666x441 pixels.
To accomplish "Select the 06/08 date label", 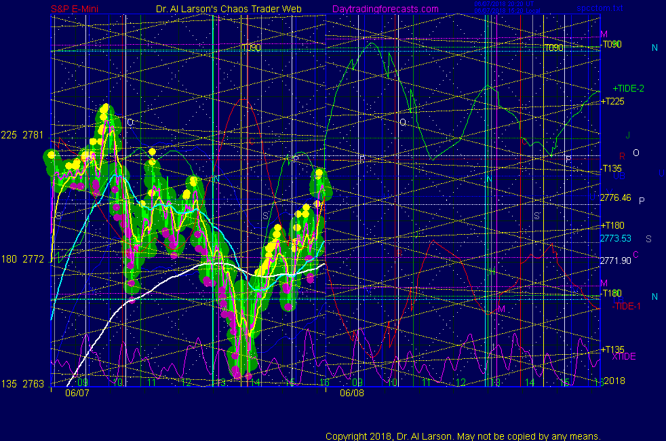I will click(352, 393).
